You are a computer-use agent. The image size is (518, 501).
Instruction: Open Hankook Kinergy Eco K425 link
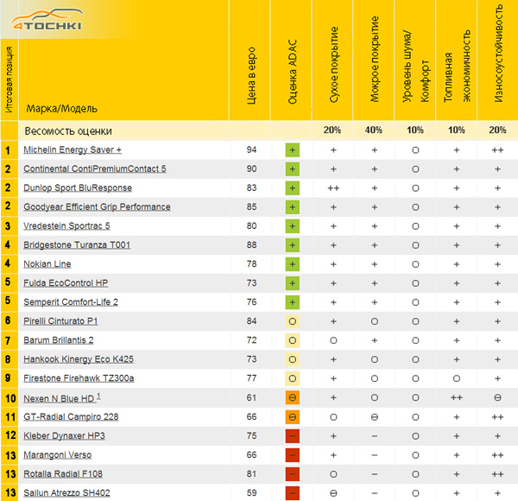pyautogui.click(x=79, y=359)
